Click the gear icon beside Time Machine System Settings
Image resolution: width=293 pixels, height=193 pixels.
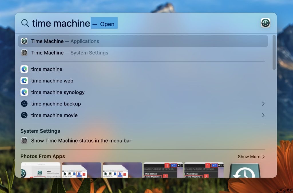click(24, 53)
